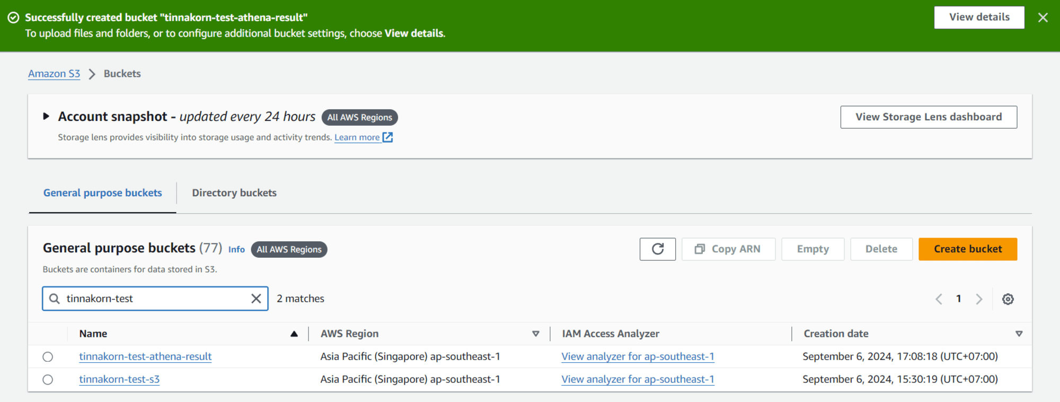View analyzer for tinnakorn-test-s3 bucket
This screenshot has height=402, width=1060.
tap(638, 379)
